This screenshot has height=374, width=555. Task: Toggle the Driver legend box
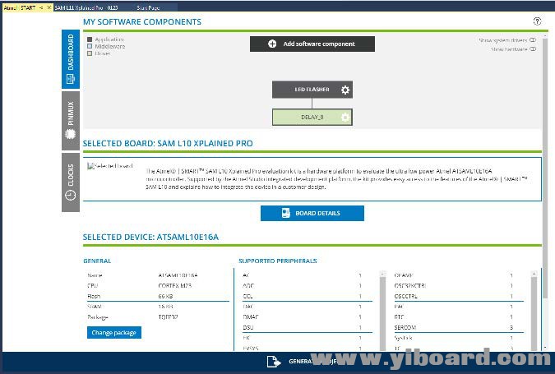(x=90, y=53)
